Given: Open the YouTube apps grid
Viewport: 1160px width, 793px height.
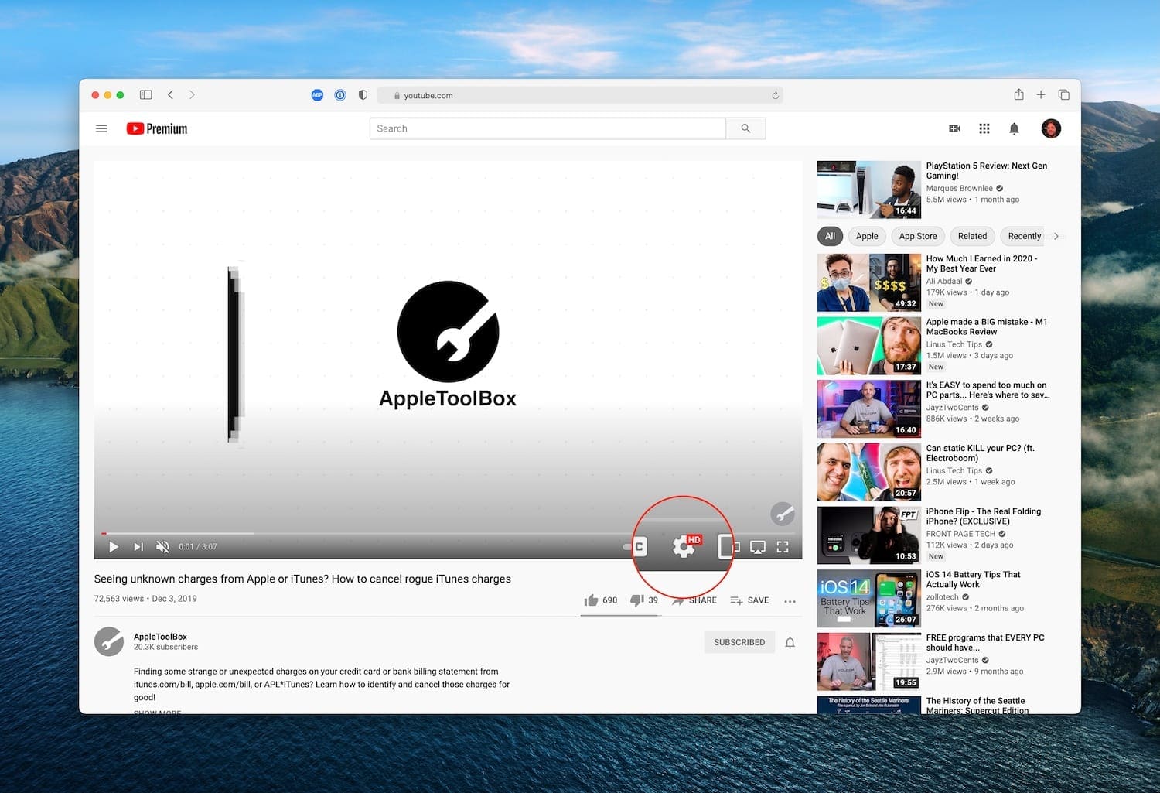Looking at the screenshot, I should (x=984, y=128).
